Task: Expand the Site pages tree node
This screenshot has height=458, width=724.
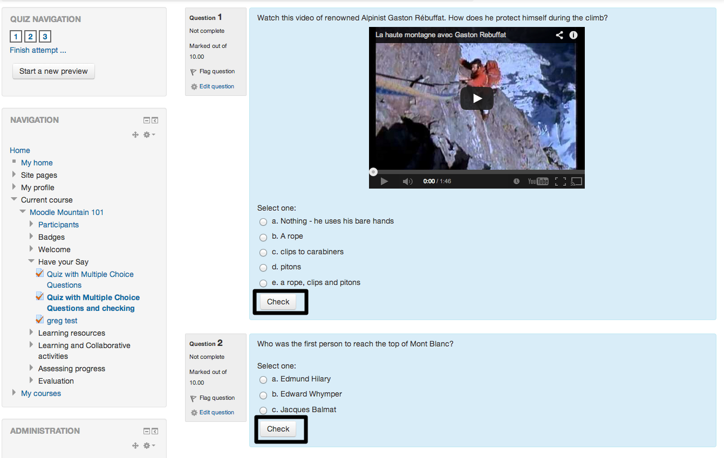Action: point(14,175)
